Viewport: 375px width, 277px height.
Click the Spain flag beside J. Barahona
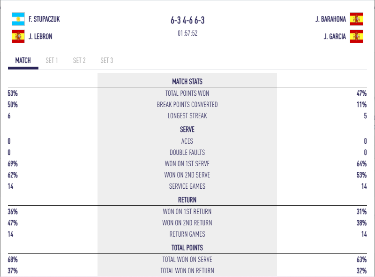pyautogui.click(x=356, y=19)
